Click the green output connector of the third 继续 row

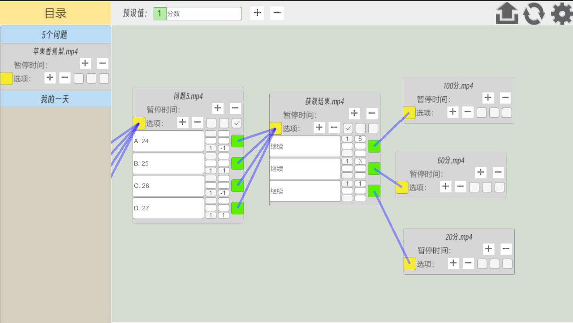[x=374, y=191]
